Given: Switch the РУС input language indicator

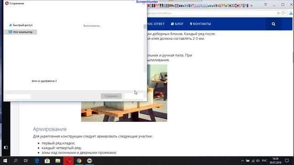Looking at the screenshot, I should coord(265,161).
